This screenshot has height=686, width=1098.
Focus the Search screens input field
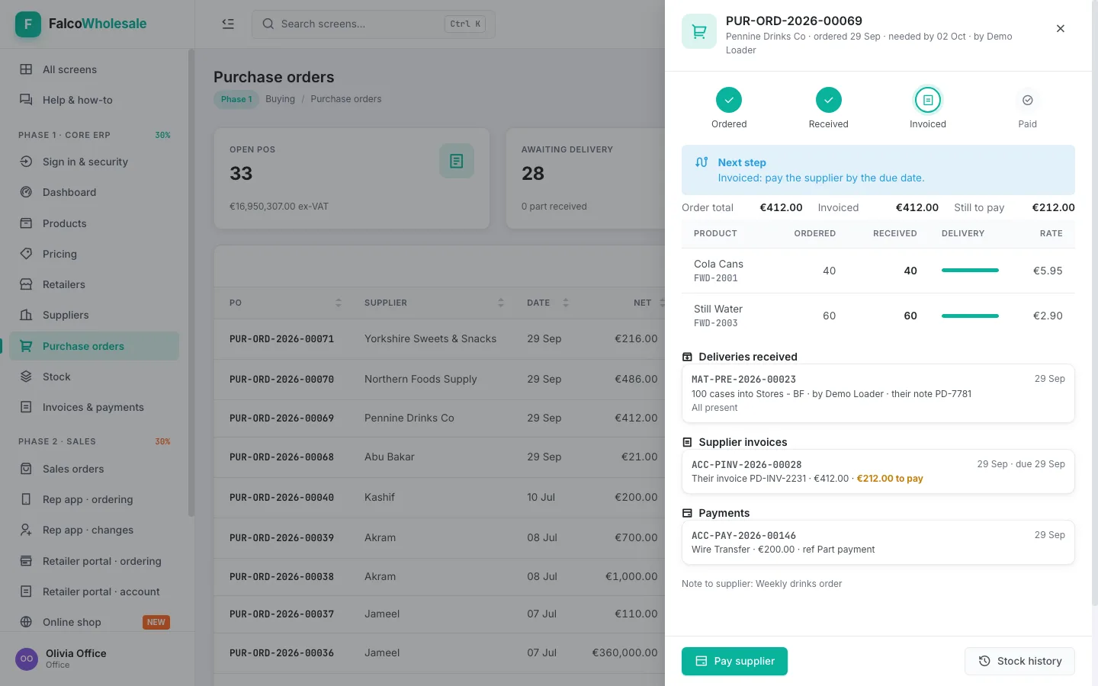(x=374, y=24)
